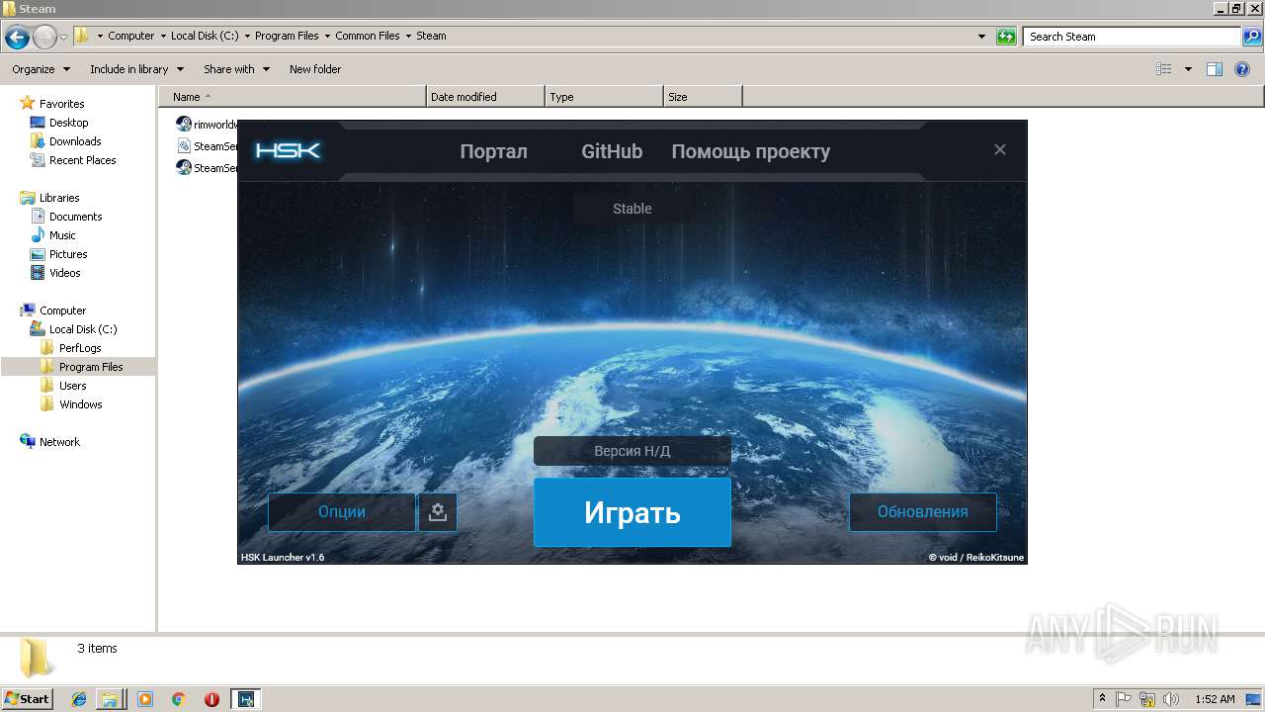This screenshot has width=1265, height=712.
Task: Open media player taskbar icon
Action: (145, 699)
